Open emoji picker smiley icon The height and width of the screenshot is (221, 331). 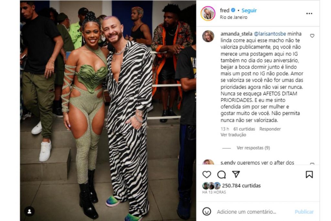click(x=207, y=211)
